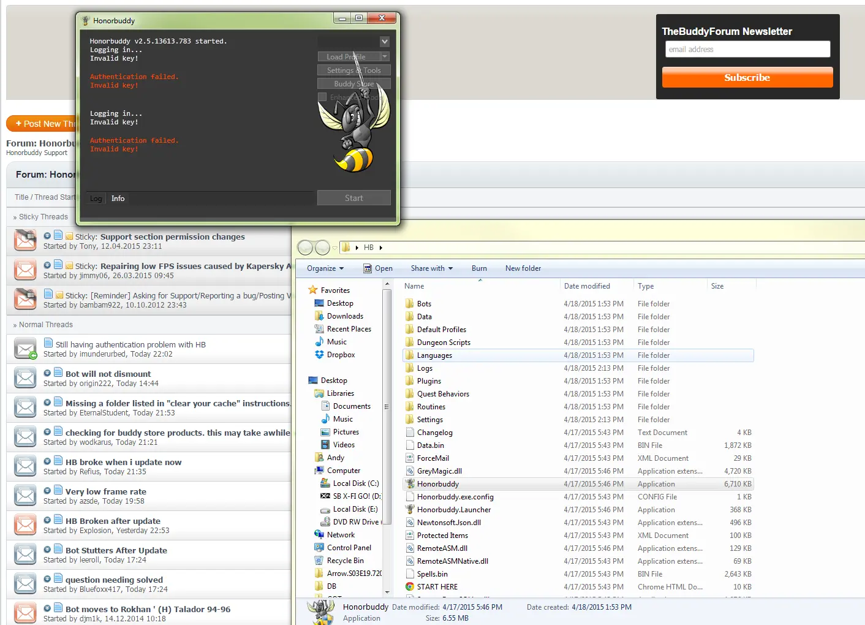Select the Honorbuddy.exe.config file
Image resolution: width=865 pixels, height=625 pixels.
[455, 496]
